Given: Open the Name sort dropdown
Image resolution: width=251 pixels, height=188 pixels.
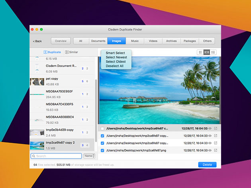Looking at the screenshot, I should click(x=89, y=156).
